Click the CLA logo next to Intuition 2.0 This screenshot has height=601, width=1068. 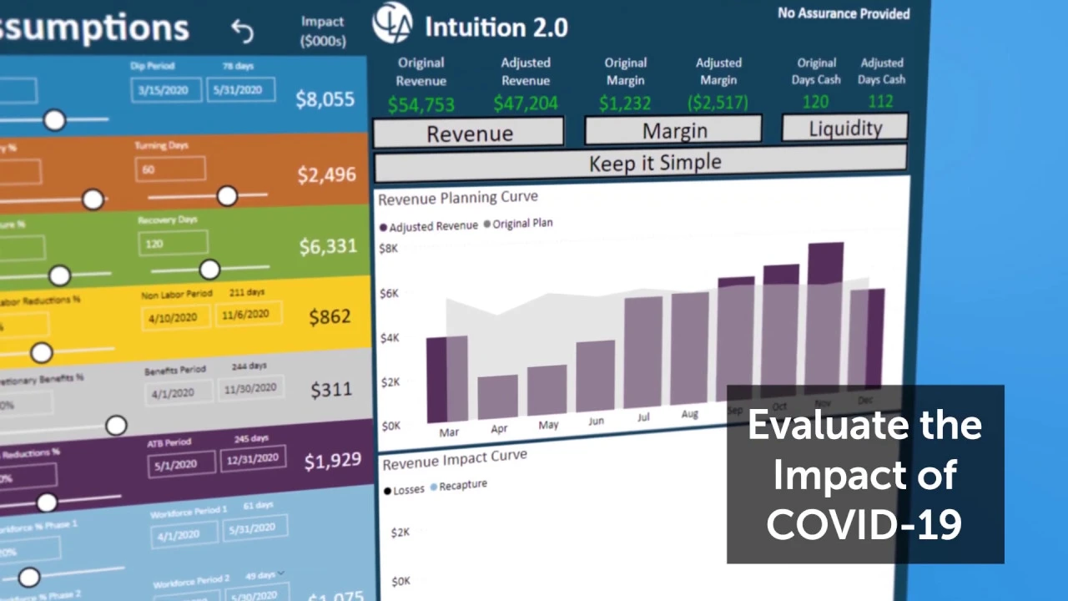[x=392, y=23]
